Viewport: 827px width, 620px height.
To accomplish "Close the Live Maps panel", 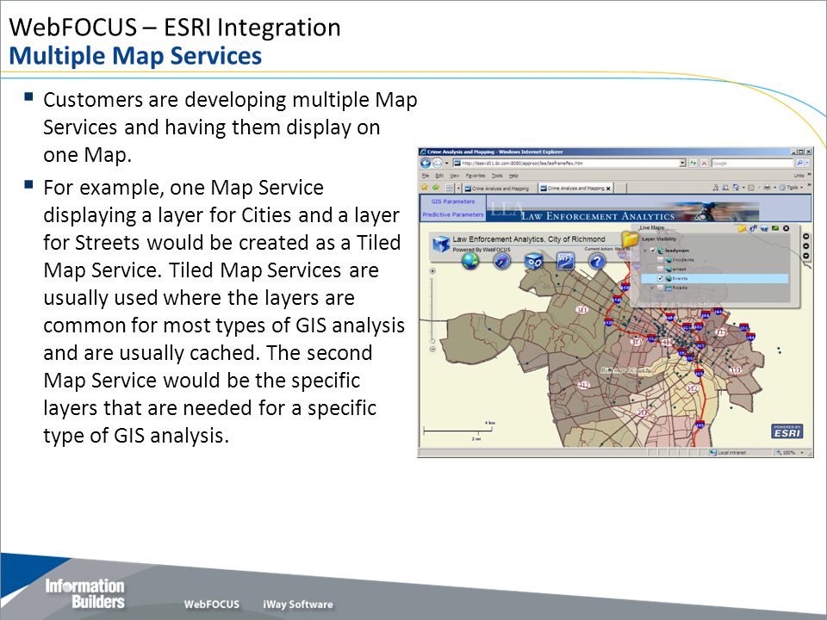I will [x=787, y=228].
